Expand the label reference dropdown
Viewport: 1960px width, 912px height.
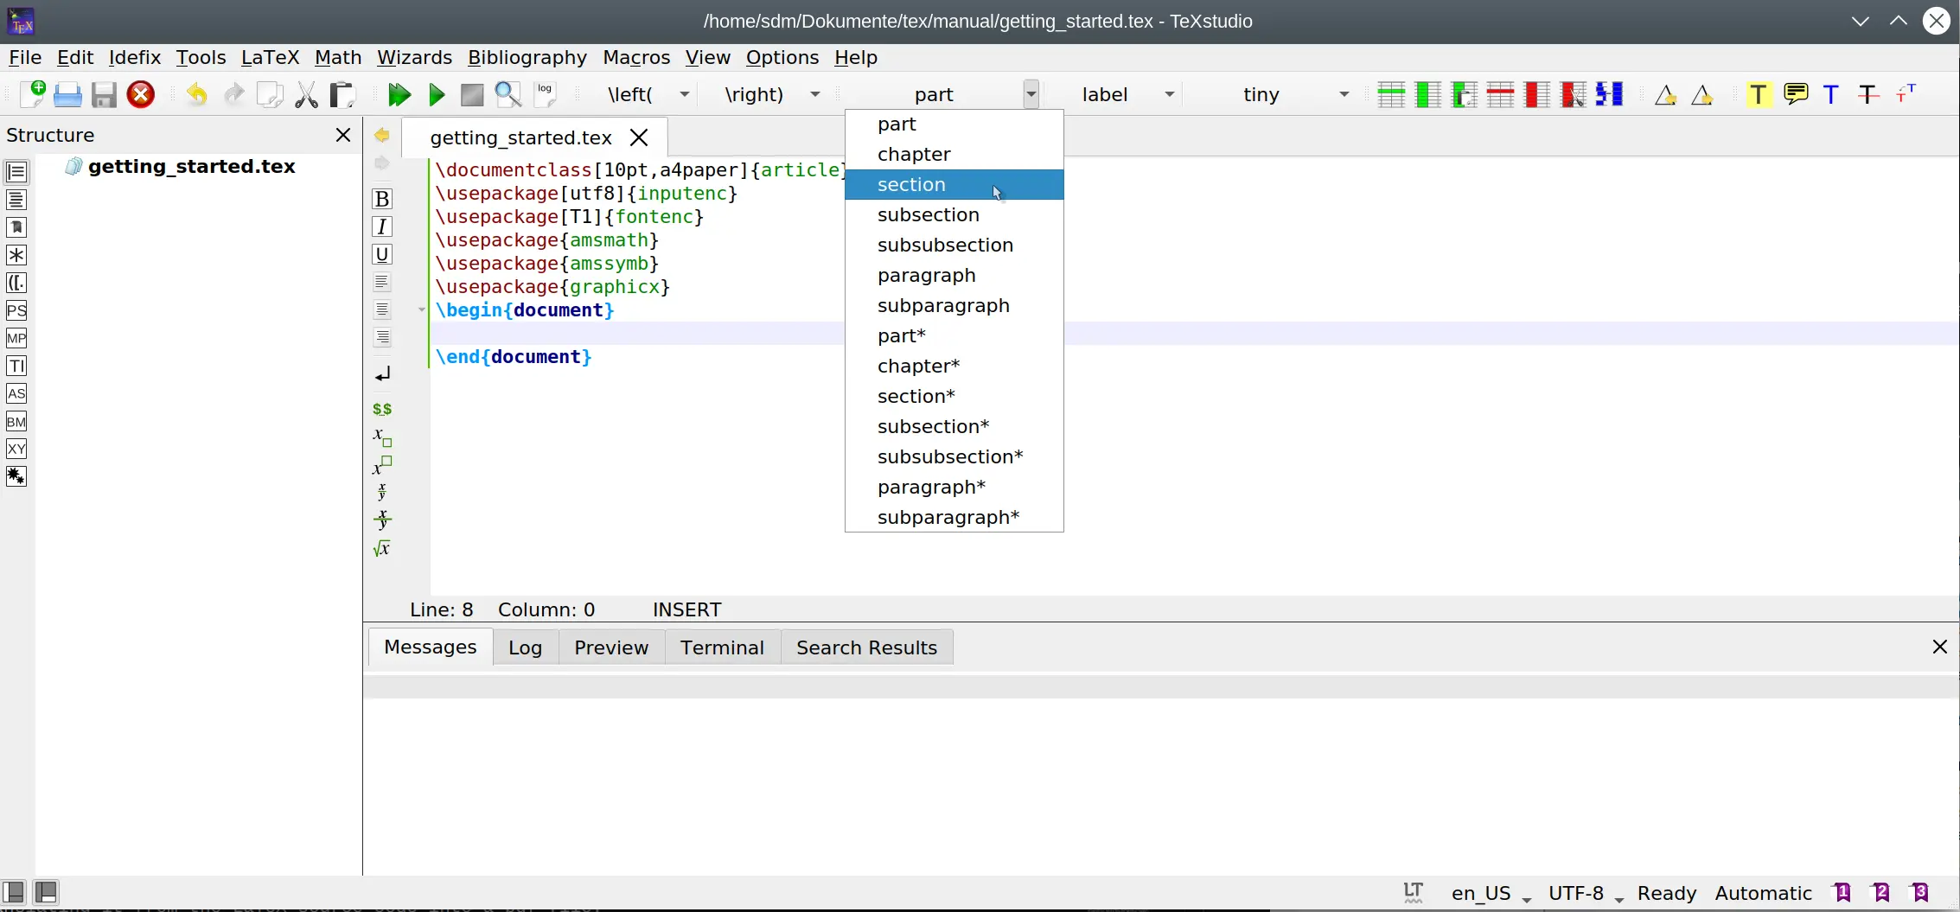(1169, 94)
